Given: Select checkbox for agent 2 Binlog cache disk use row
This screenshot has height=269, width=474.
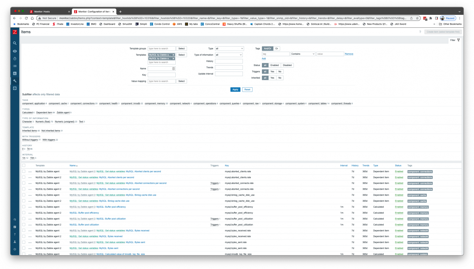Looking at the screenshot, I should click(x=24, y=201).
